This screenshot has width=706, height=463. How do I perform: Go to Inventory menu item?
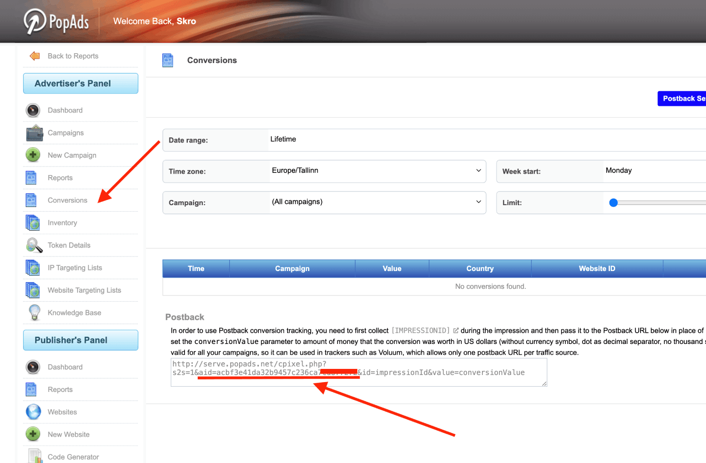tap(62, 223)
